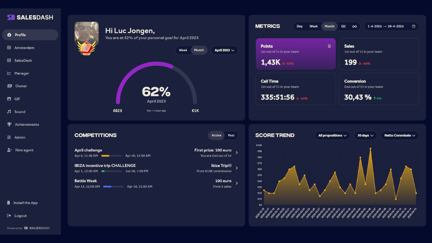Select the Points metric card
The width and height of the screenshot is (432, 243).
tap(296, 54)
